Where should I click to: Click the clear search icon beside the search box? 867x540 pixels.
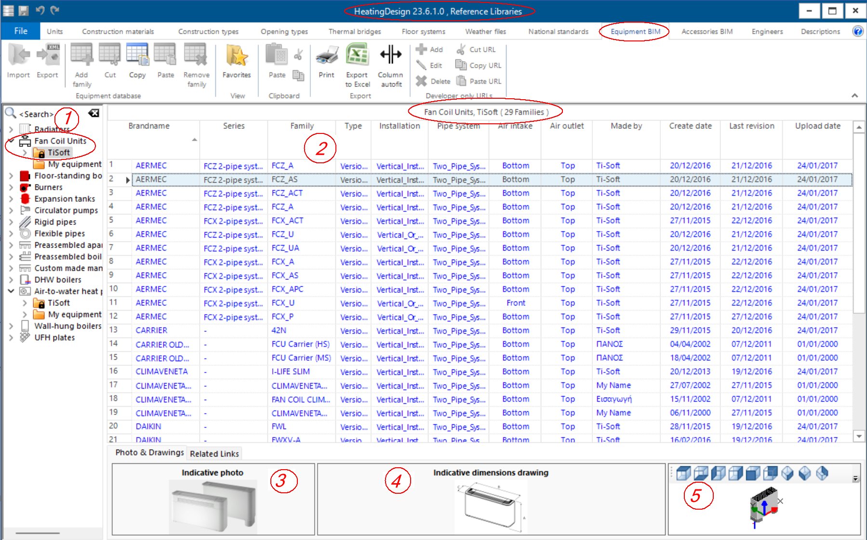94,113
